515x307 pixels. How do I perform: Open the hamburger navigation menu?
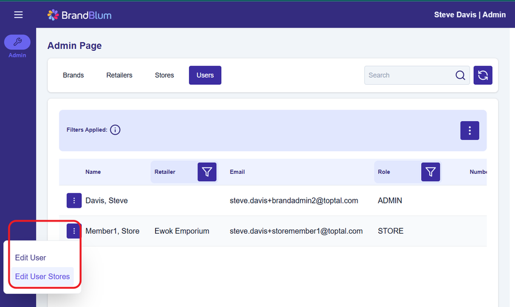(x=18, y=15)
